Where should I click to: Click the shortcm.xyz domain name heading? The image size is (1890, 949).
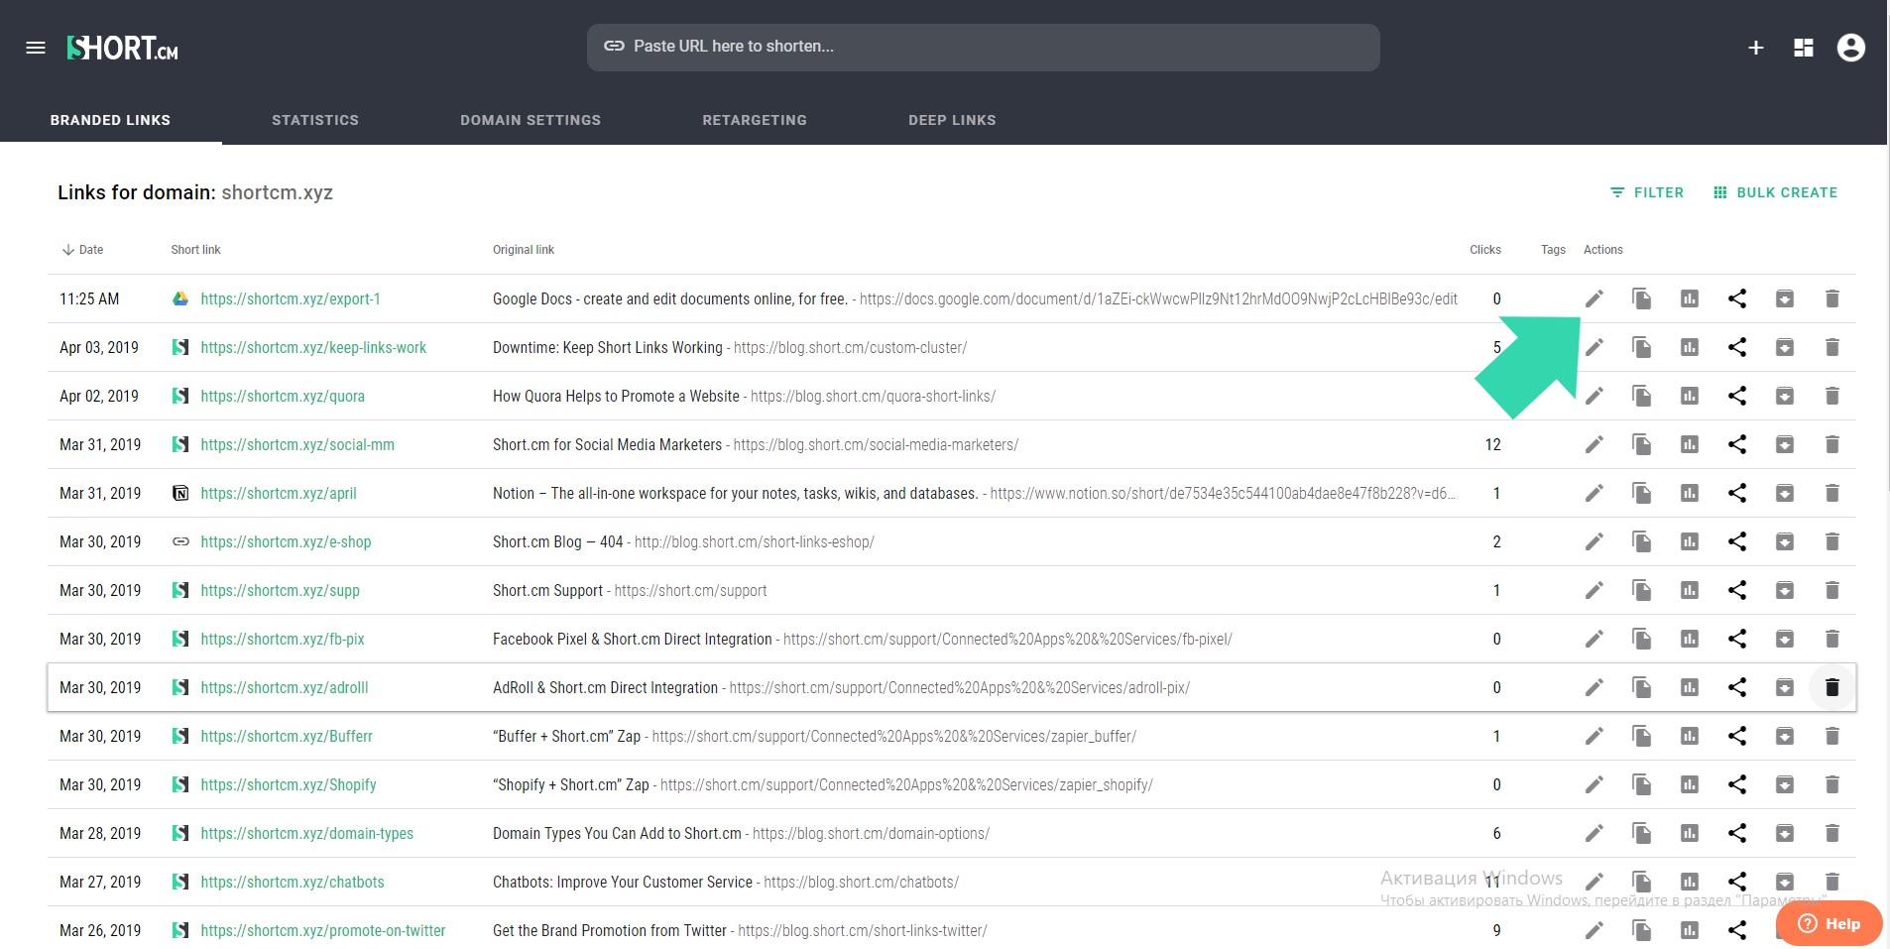(277, 192)
